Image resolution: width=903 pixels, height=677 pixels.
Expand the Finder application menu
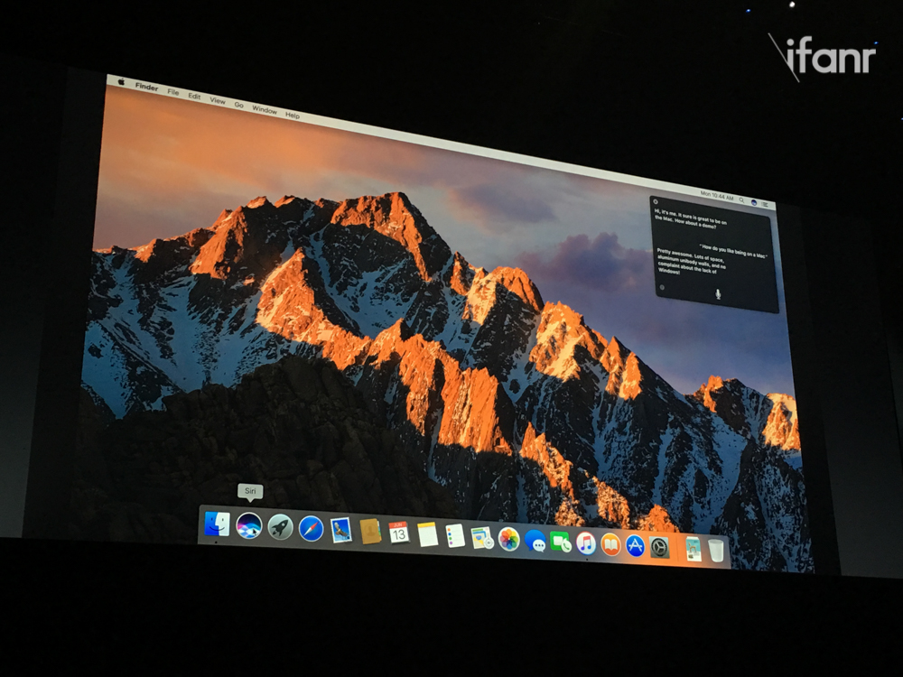click(x=146, y=88)
